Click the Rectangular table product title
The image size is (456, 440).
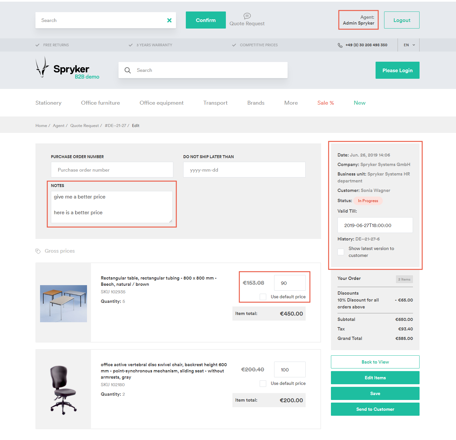159,281
